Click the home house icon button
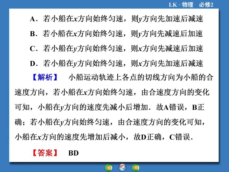This screenshot has width=229, height=172. [x=122, y=167]
